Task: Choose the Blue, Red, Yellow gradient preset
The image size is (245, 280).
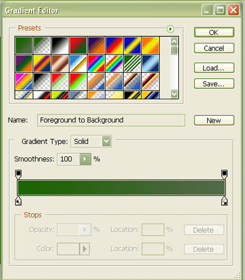Action: click(x=114, y=45)
